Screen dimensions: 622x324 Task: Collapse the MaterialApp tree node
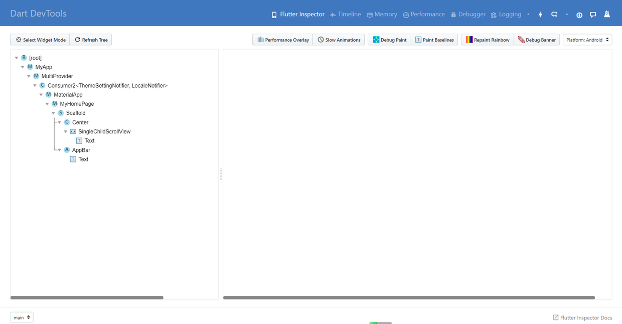pyautogui.click(x=41, y=95)
